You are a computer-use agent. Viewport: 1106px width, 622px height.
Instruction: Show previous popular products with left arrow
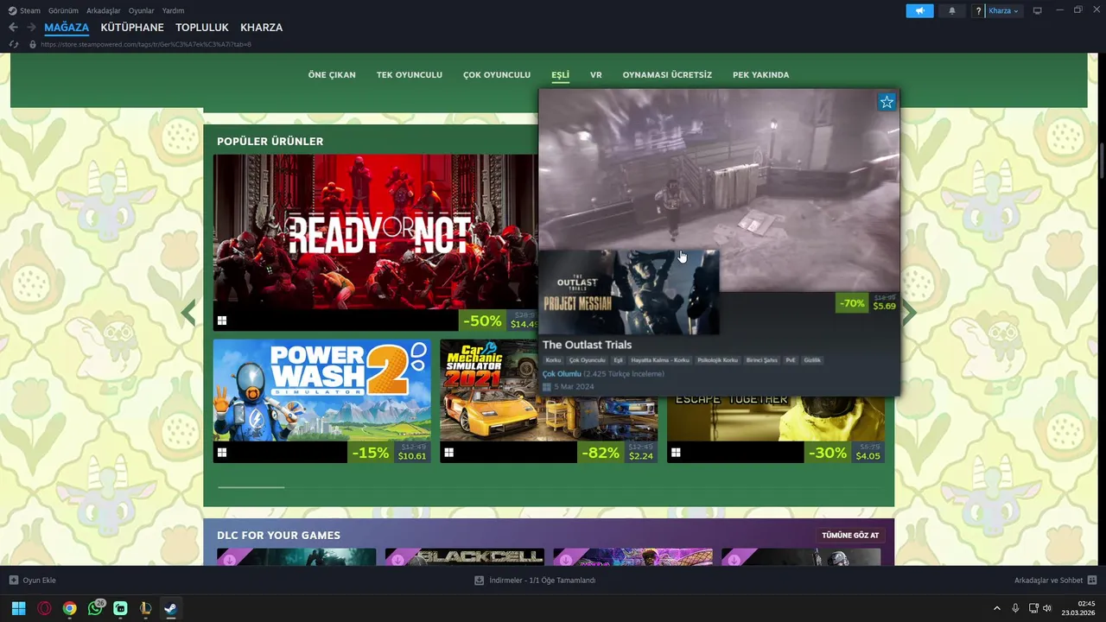189,313
